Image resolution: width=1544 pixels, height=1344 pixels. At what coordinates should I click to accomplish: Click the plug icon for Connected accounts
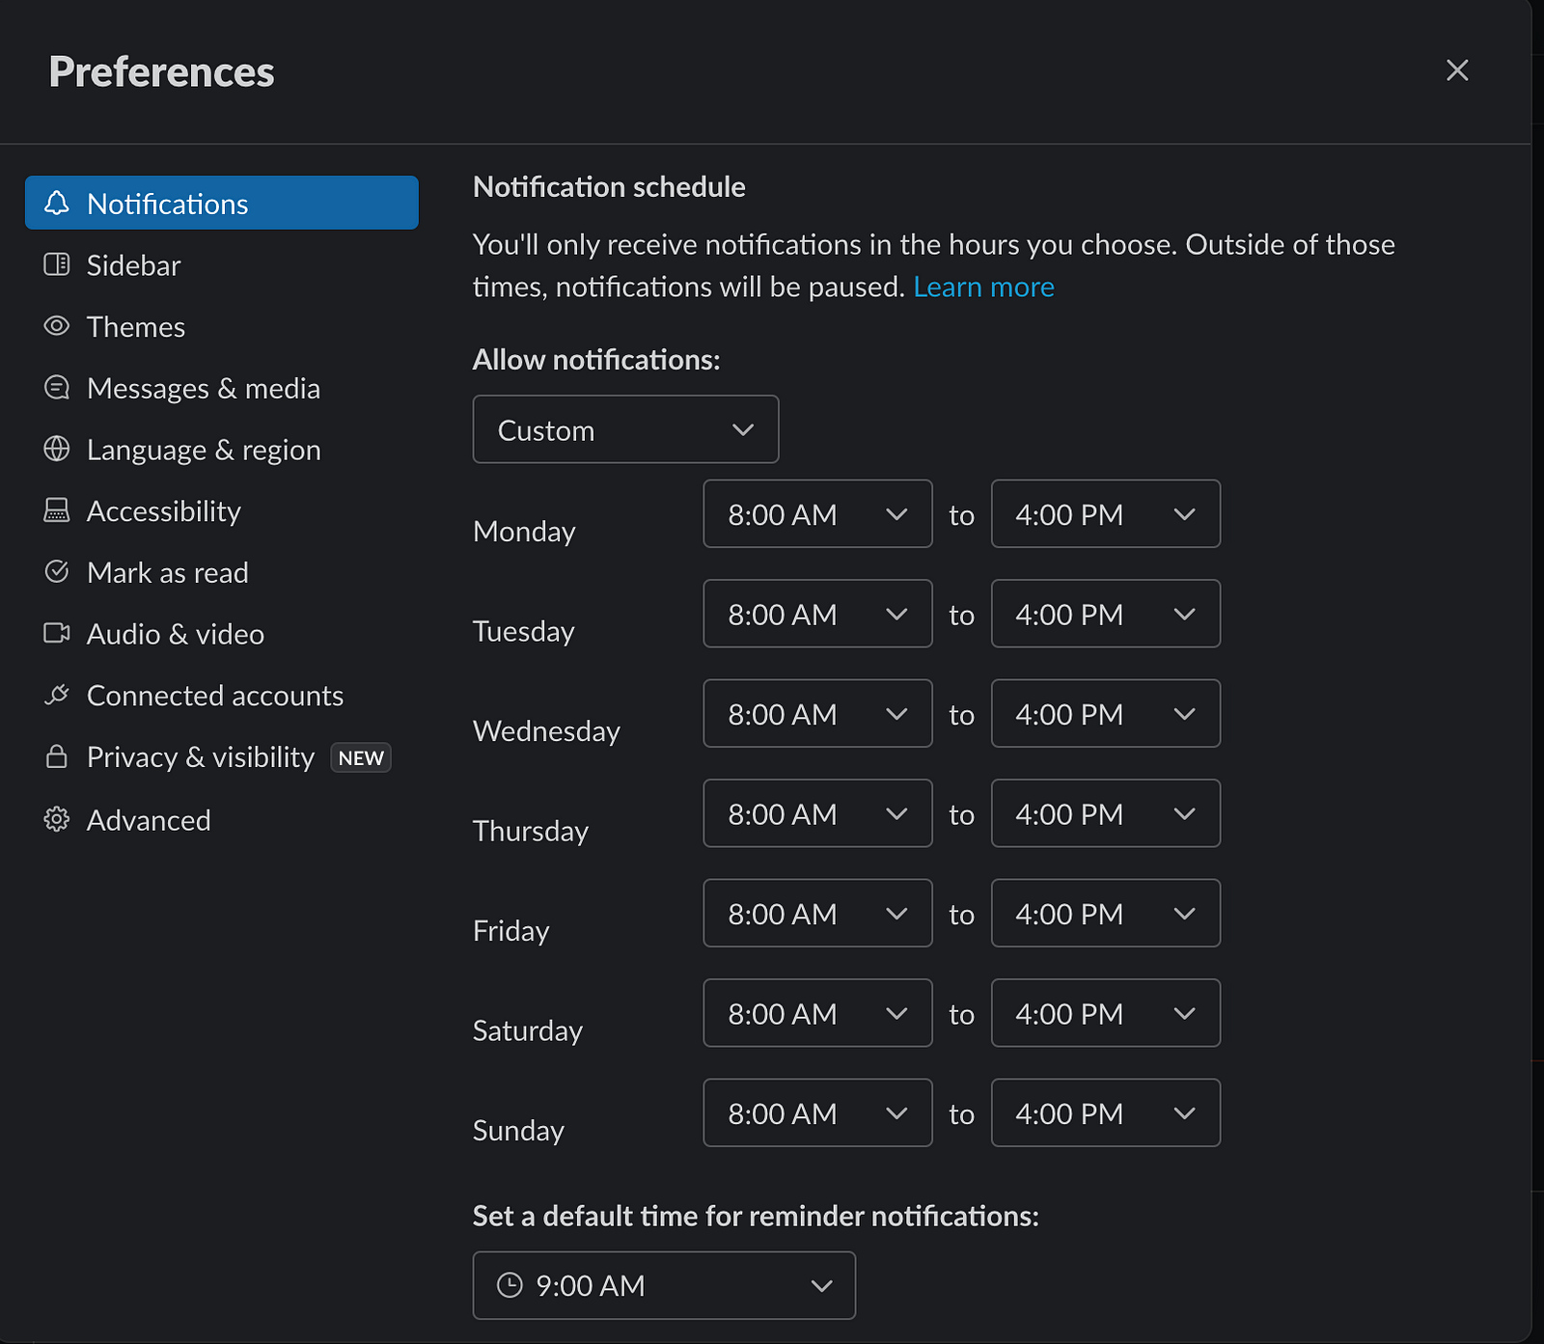57,695
